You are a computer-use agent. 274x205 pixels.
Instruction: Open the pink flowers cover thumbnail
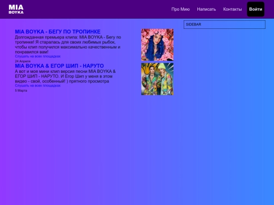tap(157, 45)
